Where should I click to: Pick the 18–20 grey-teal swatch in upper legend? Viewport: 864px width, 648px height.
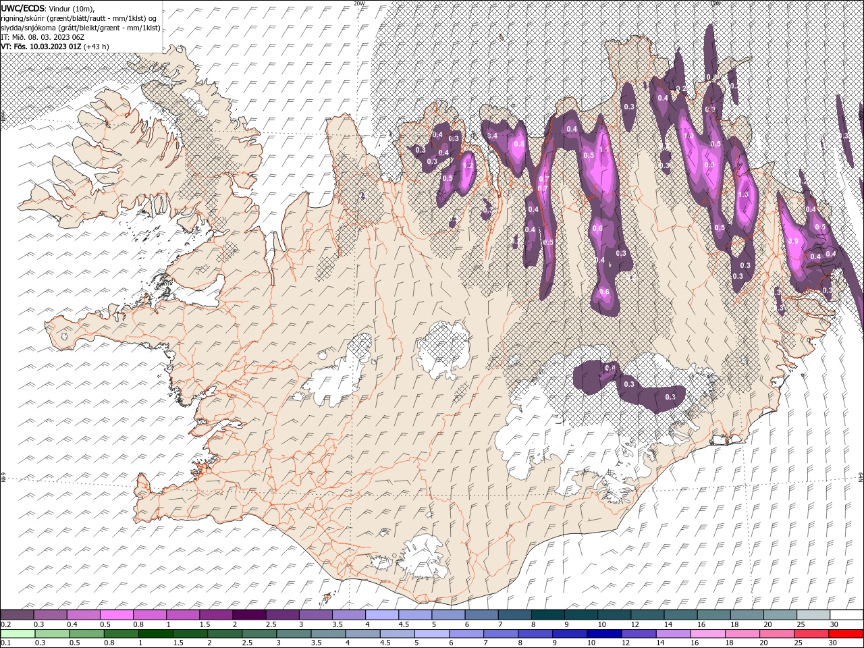[x=746, y=615]
